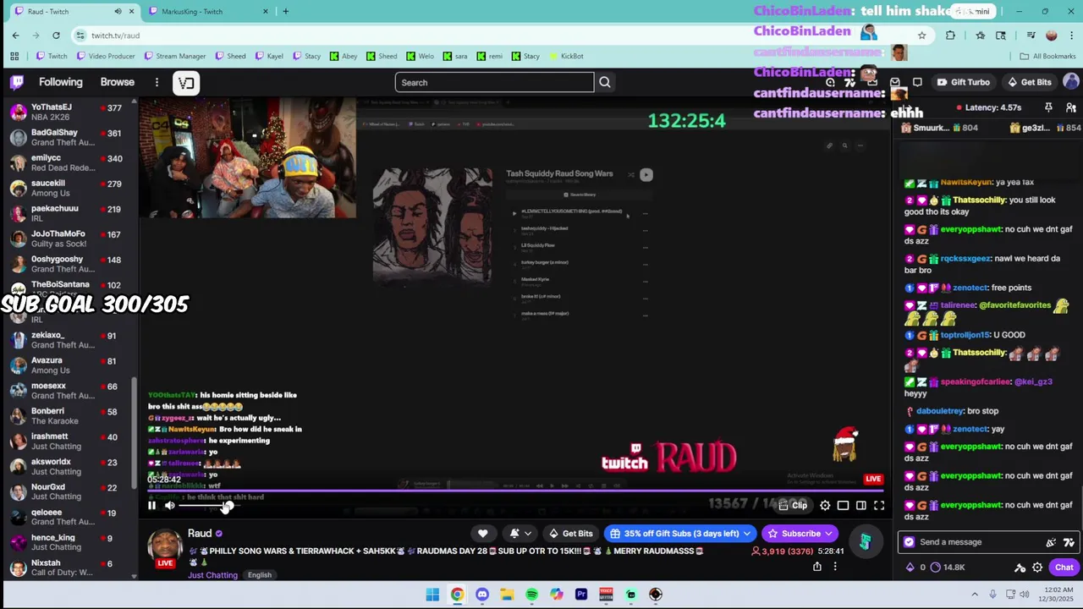The image size is (1083, 609).
Task: Open notification bell dropdown for Raud
Action: point(520,533)
